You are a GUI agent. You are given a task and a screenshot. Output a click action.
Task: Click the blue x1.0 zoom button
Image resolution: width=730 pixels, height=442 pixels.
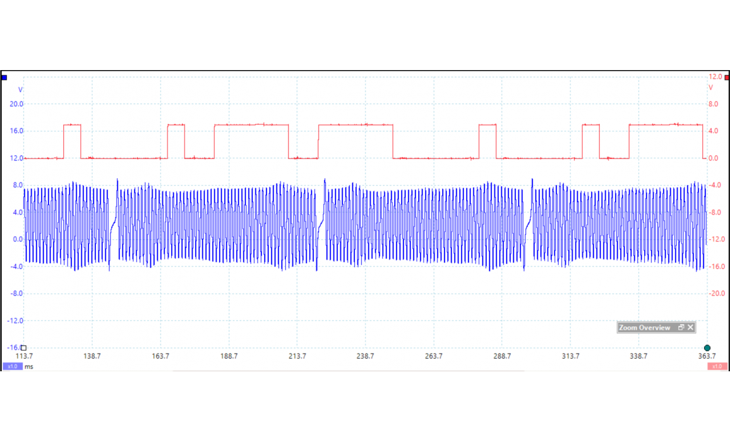[x=12, y=366]
